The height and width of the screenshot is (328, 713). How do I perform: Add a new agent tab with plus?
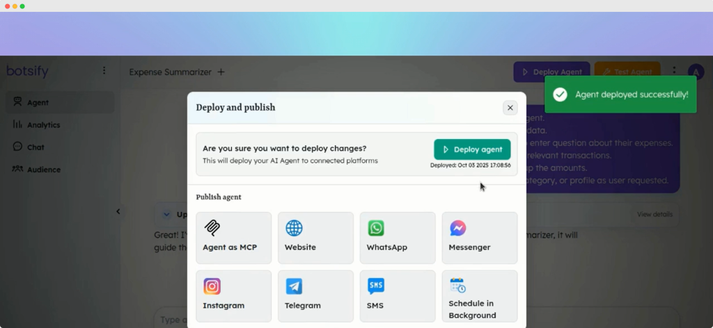pos(221,72)
